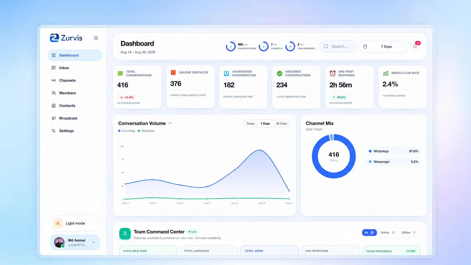
Task: Click the 985 conversations usage ring
Action: [230, 46]
